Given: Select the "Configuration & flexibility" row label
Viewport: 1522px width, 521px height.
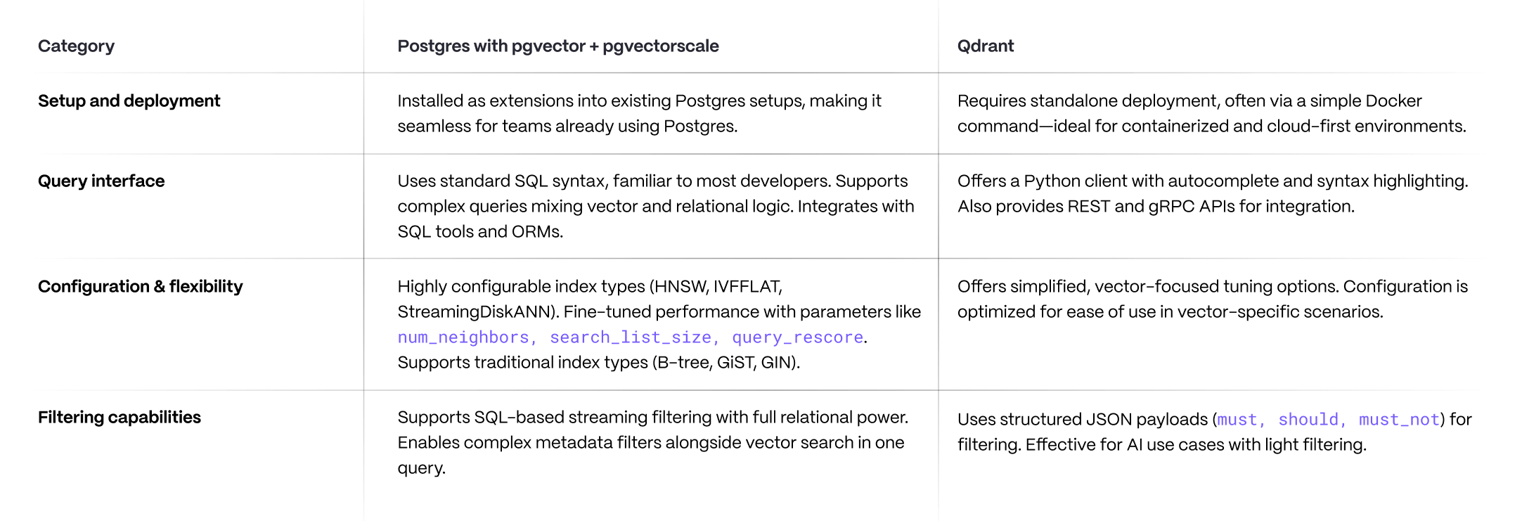Looking at the screenshot, I should [140, 287].
